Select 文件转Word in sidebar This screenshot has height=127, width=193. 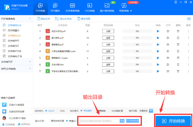(x=14, y=25)
